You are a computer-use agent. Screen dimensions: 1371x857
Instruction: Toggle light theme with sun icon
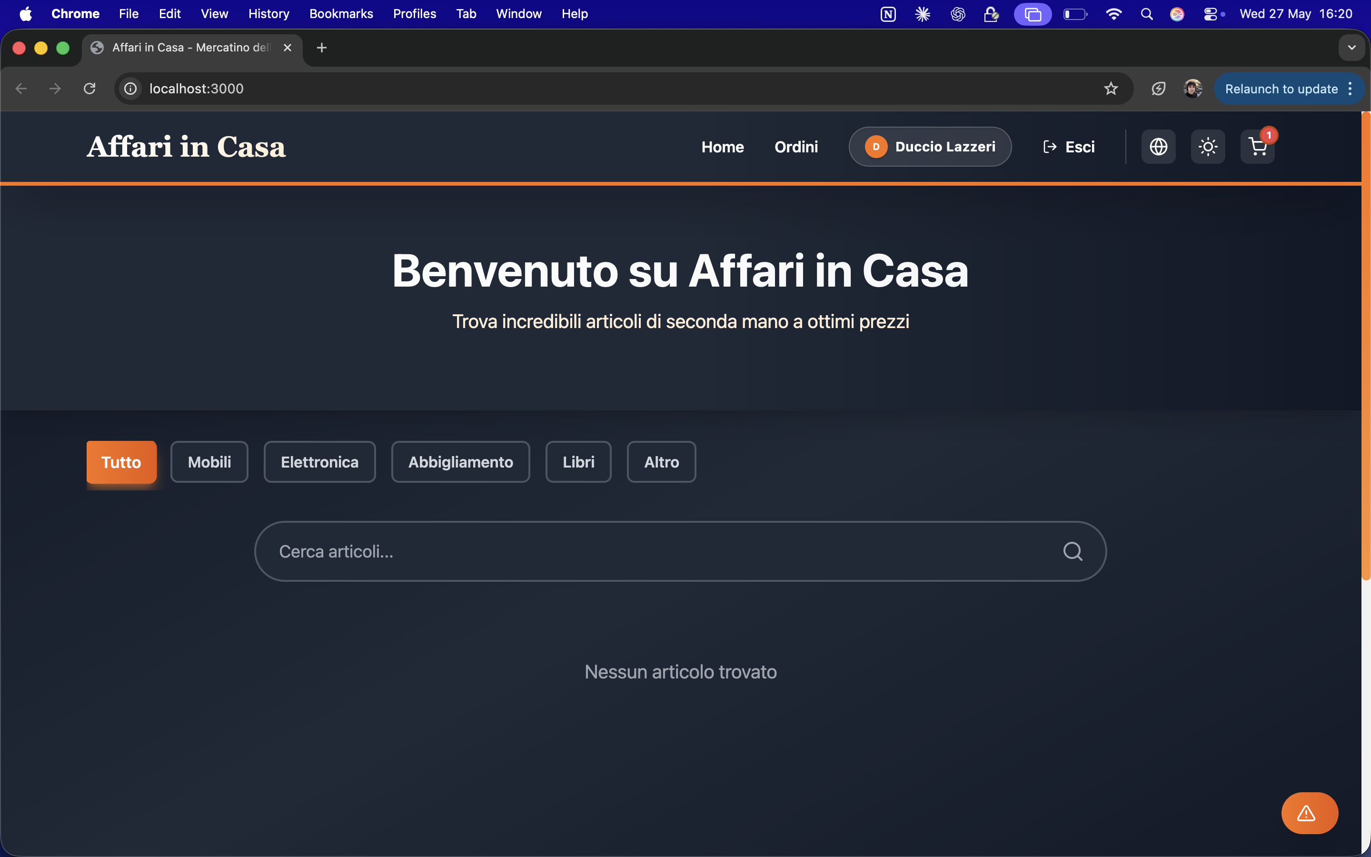pos(1208,147)
